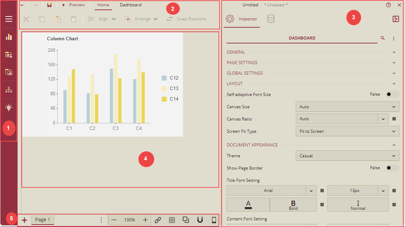This screenshot has width=405, height=227.
Task: Enable magnet snapping in the bottom bar
Action: [x=200, y=220]
